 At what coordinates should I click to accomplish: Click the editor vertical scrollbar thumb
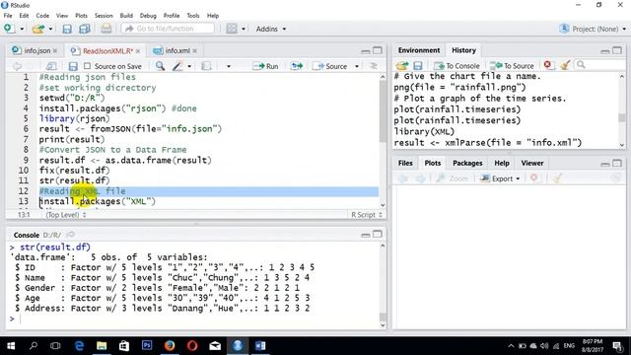382,111
